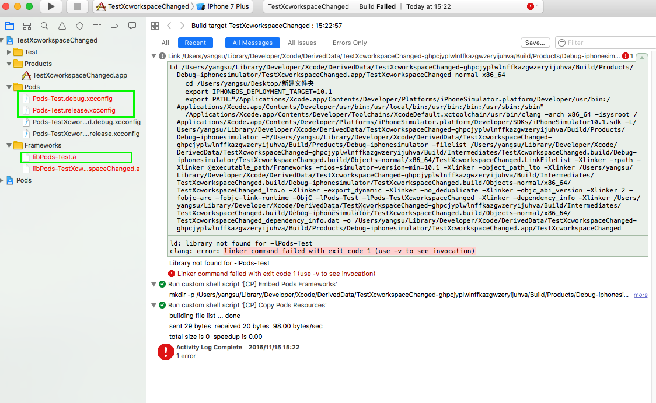Collapse the Pods group folder
The image size is (656, 403).
click(x=9, y=87)
